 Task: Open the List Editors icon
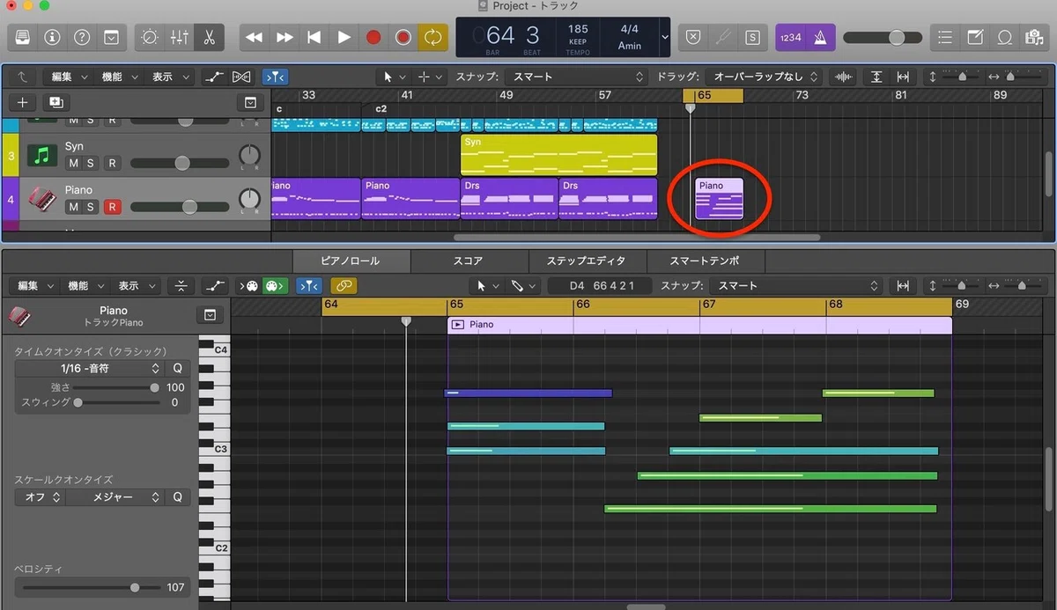[x=946, y=37]
